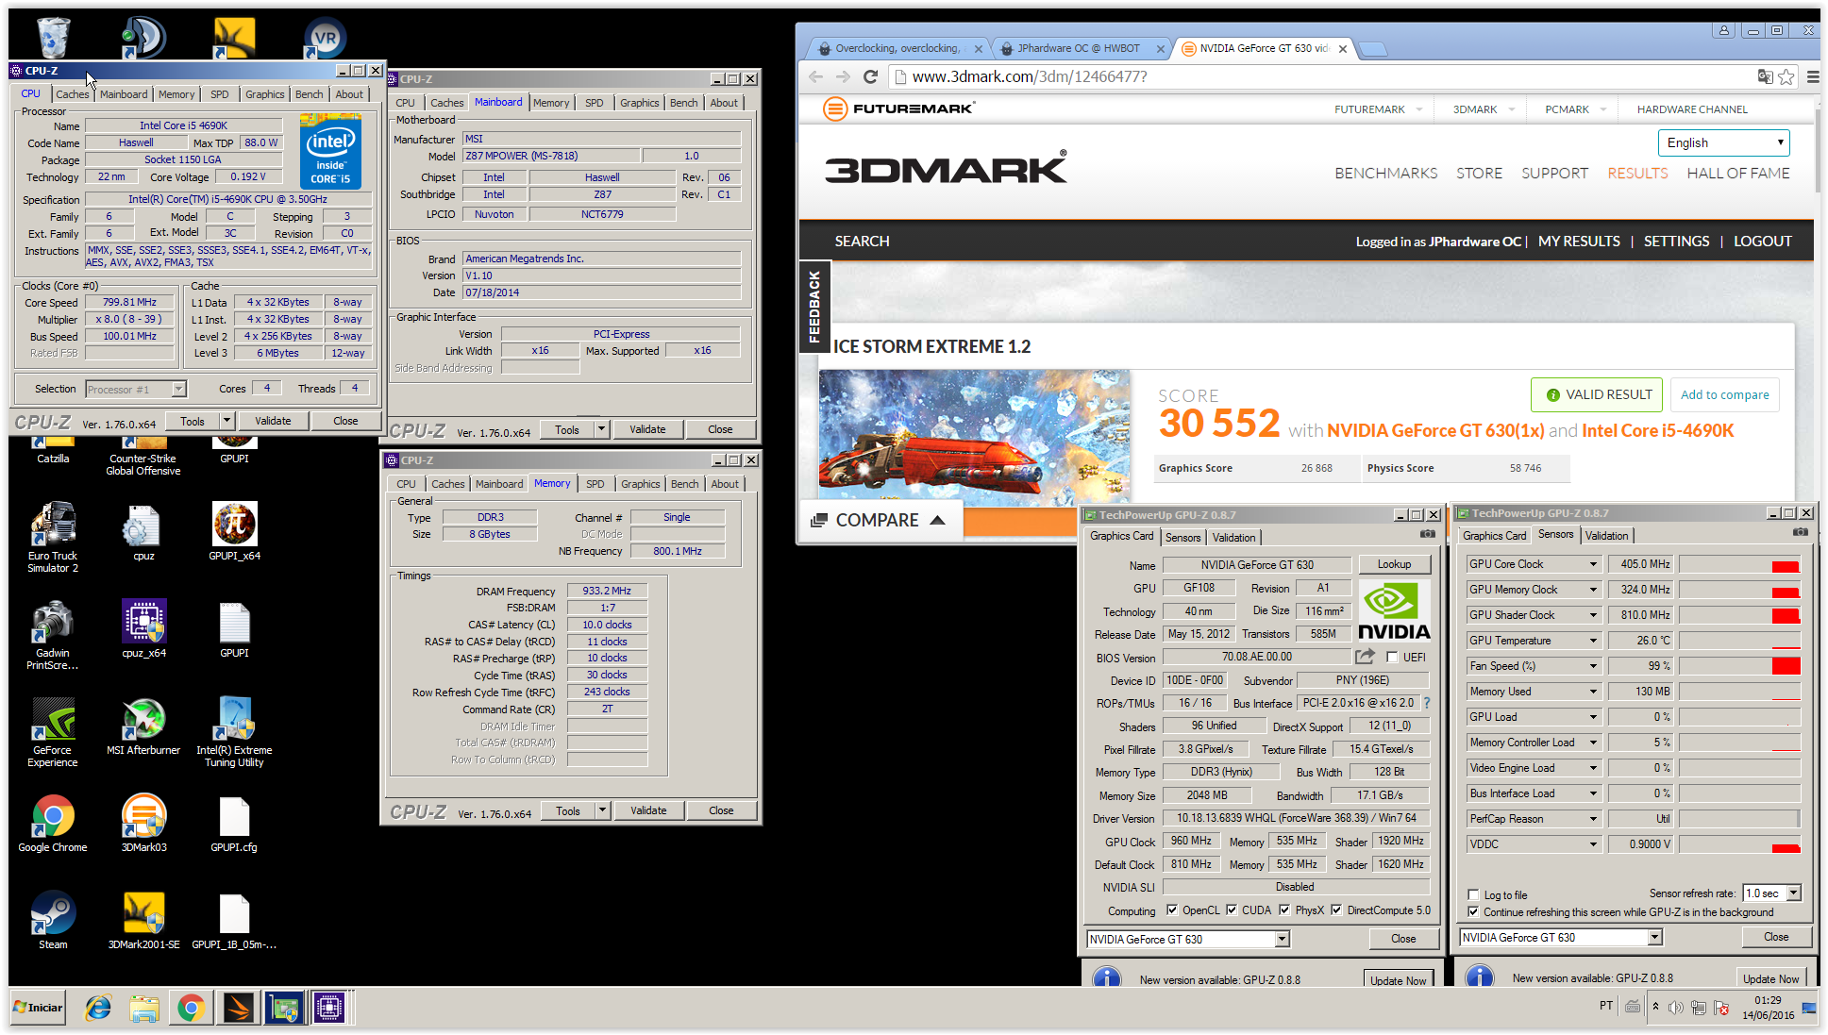Click the camera icon in GPU-Z Graphics Card window
The image size is (1828, 1035).
[x=1428, y=534]
